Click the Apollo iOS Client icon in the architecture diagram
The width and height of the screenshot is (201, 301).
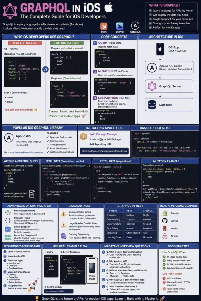coord(151,67)
